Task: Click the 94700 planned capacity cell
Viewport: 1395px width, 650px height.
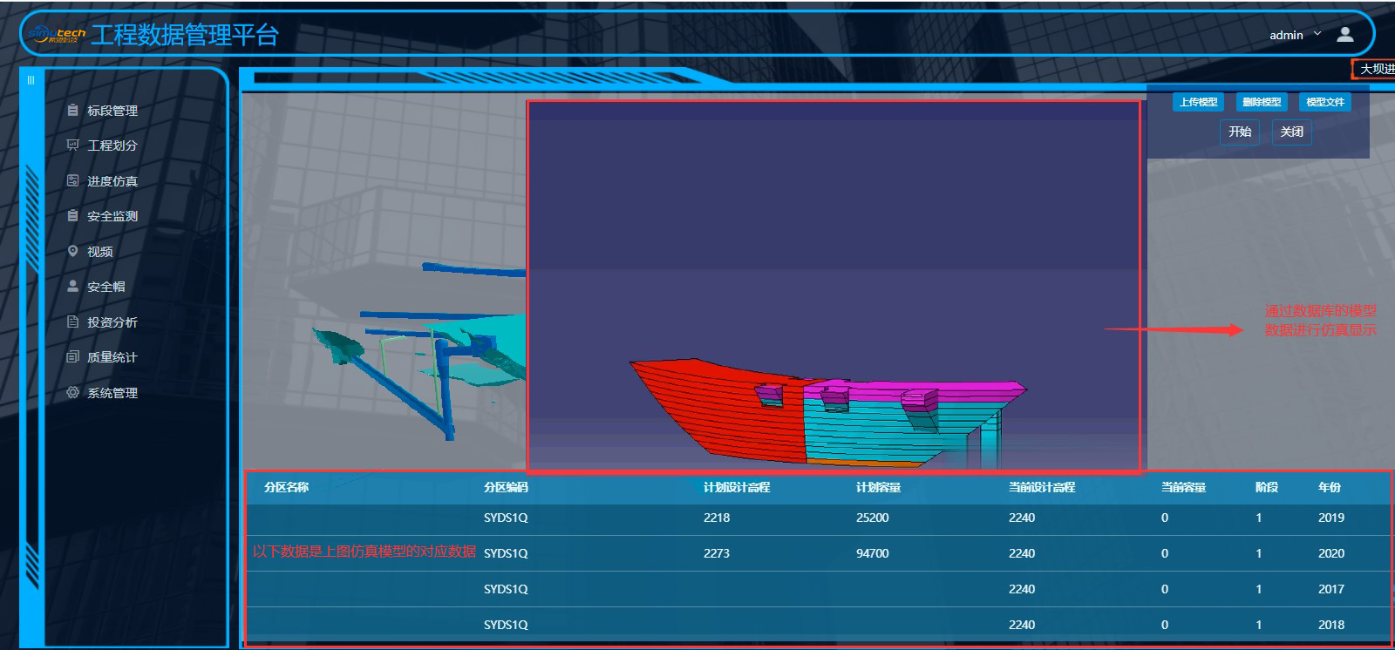Action: coord(873,553)
